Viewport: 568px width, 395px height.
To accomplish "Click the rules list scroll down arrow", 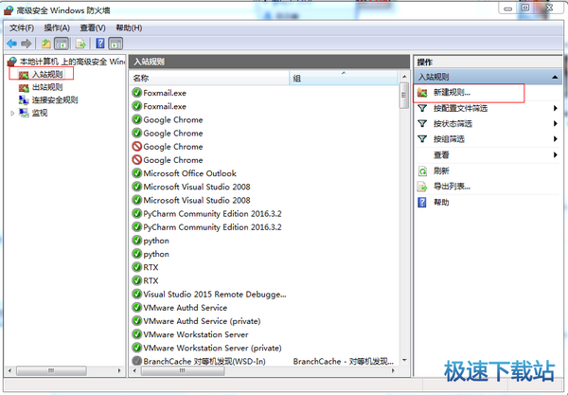I will click(x=404, y=360).
